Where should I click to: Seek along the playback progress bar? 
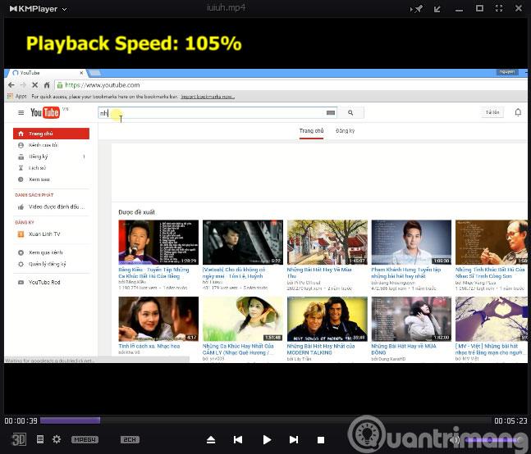[x=265, y=420]
